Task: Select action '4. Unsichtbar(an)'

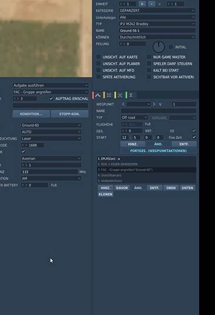Action: point(146,175)
